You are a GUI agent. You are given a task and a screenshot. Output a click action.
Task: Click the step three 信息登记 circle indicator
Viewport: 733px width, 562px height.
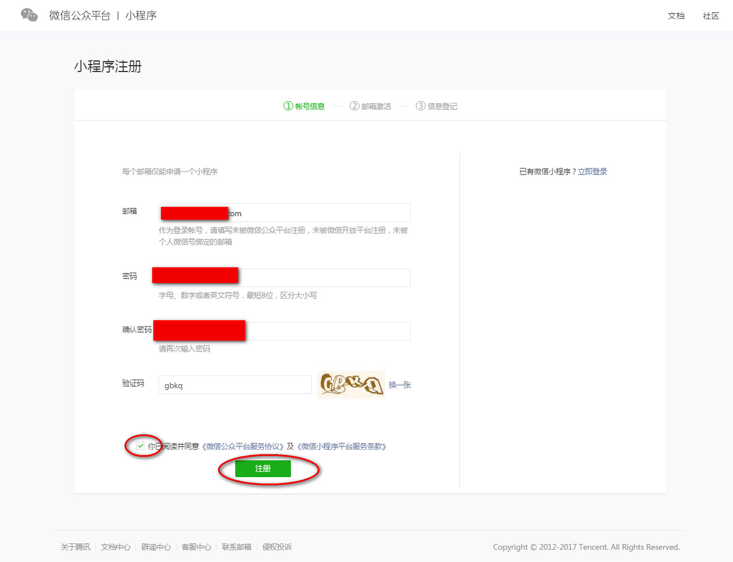tap(421, 106)
